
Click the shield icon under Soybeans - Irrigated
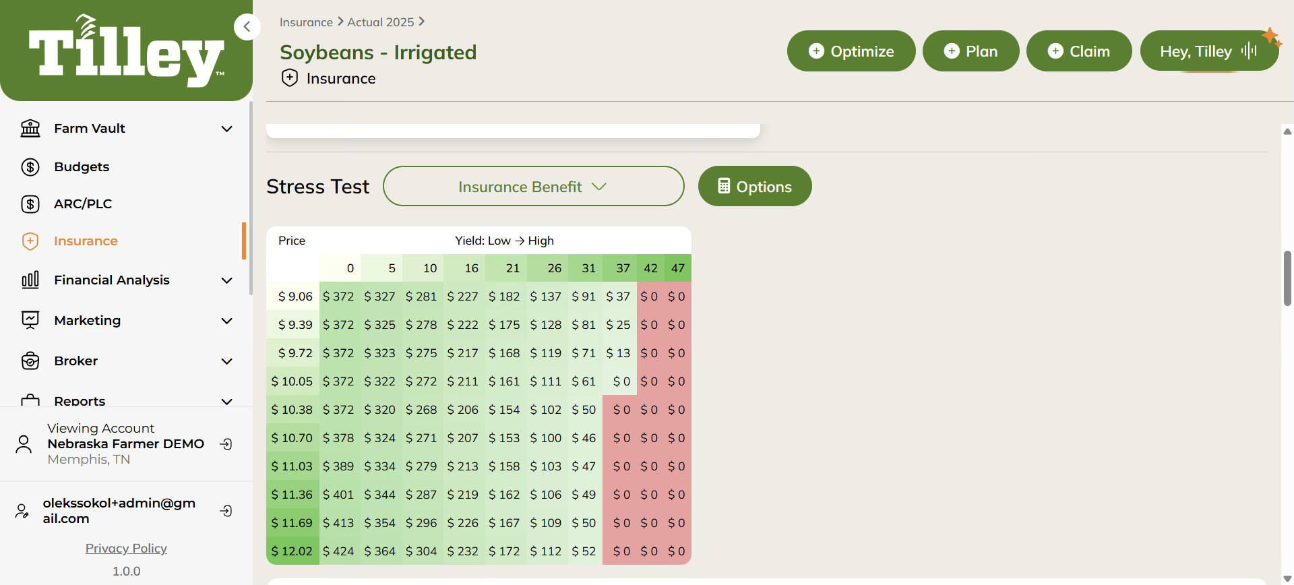[x=290, y=78]
